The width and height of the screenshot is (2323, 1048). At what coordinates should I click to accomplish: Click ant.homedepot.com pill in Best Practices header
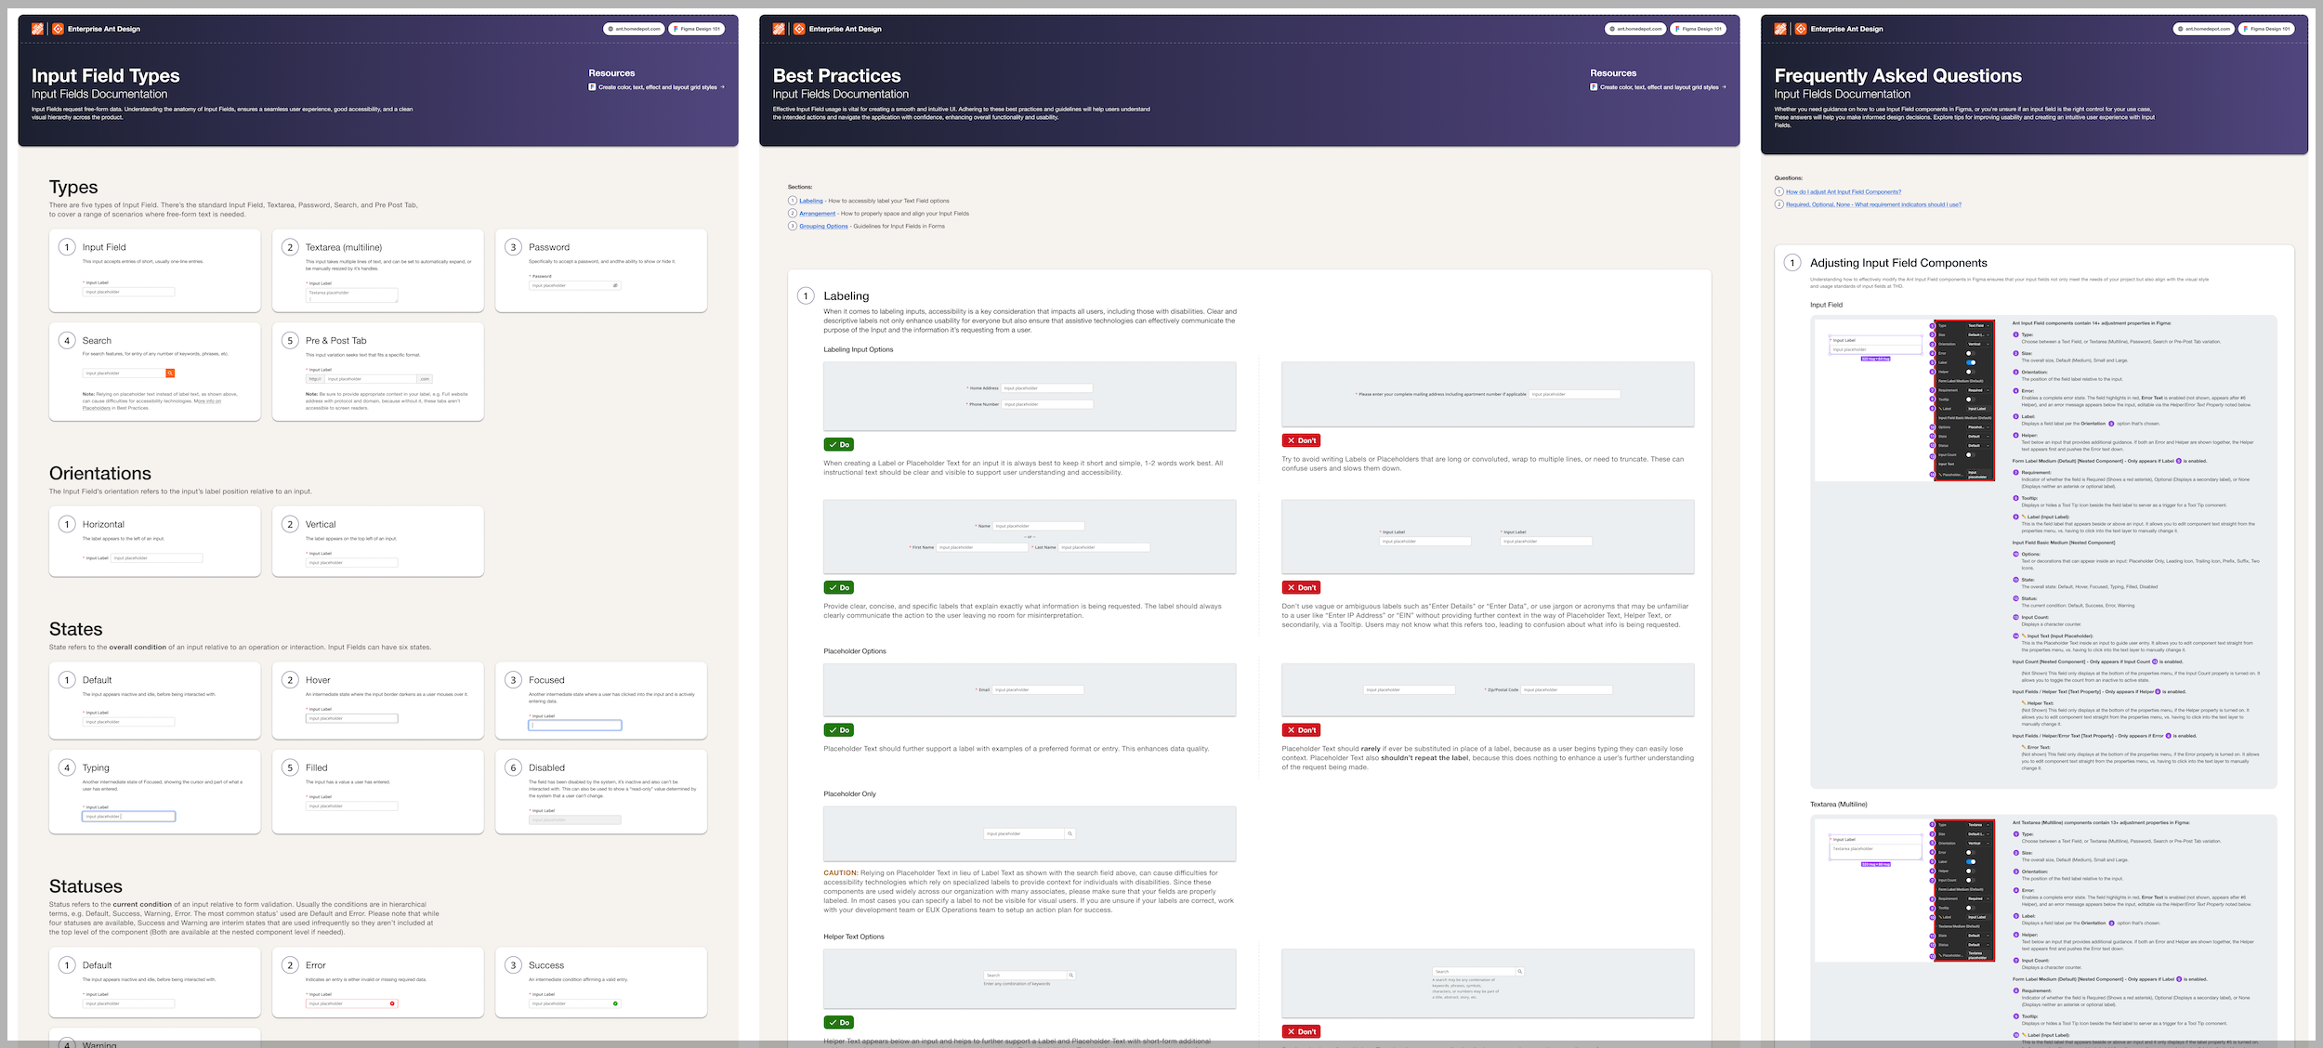pos(1636,29)
